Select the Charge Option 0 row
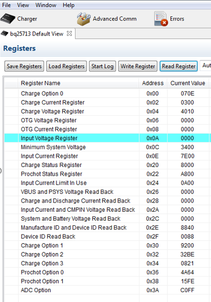Image resolution: width=211 pixels, height=302 pixels. click(x=107, y=94)
